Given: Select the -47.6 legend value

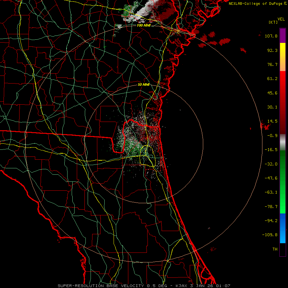Looking at the screenshot, I should point(271,178).
